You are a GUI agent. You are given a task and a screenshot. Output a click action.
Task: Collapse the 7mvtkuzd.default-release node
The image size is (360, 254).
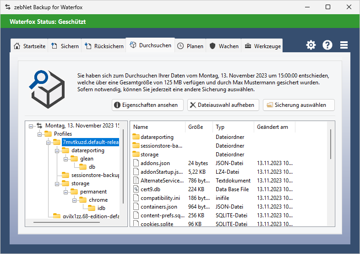point(48,143)
